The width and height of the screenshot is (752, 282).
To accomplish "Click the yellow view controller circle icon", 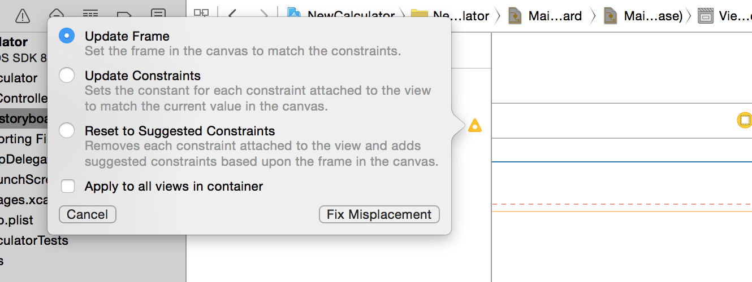I will [x=745, y=120].
